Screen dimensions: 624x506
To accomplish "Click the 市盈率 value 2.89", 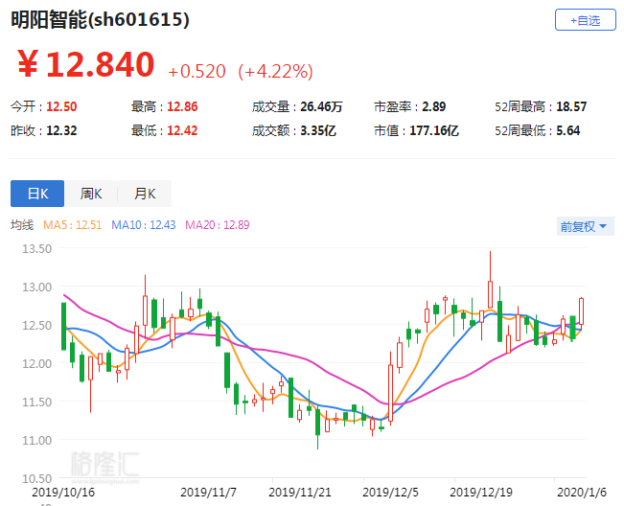I will tap(434, 106).
